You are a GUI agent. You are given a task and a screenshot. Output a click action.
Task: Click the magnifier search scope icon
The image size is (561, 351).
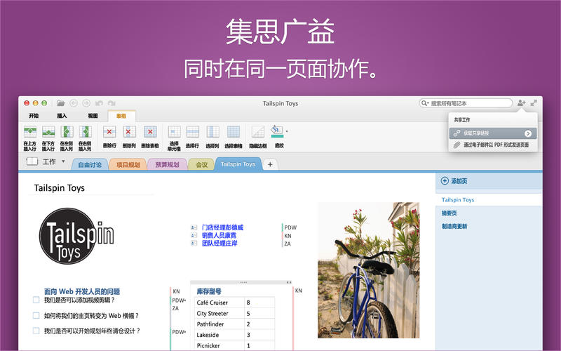tap(425, 103)
